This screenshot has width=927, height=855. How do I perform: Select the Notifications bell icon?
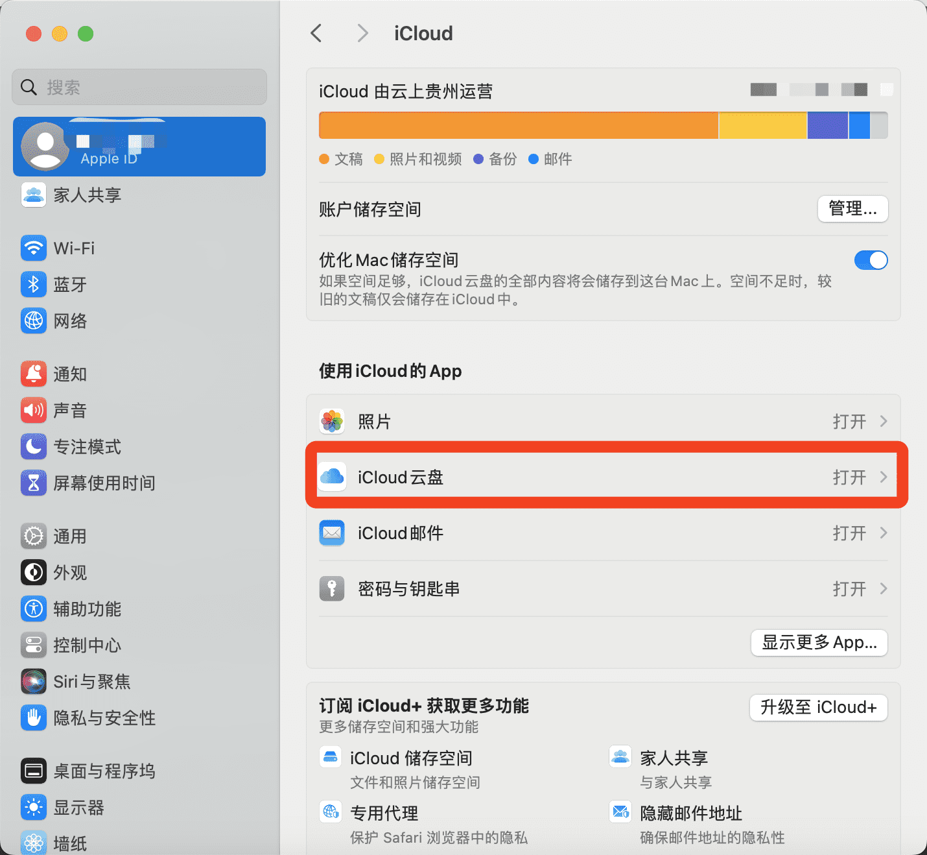coord(34,374)
